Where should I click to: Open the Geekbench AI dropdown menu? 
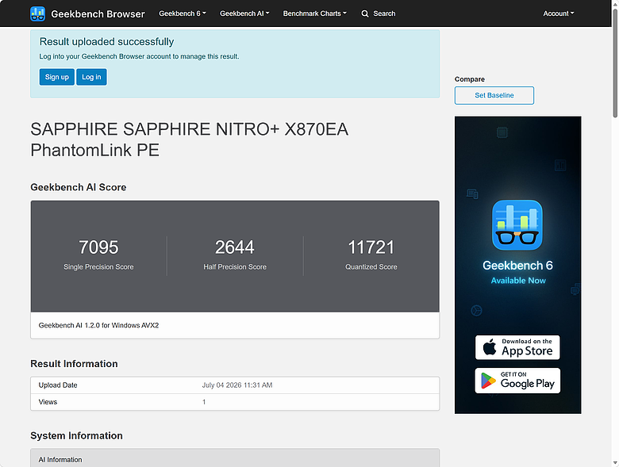[244, 13]
